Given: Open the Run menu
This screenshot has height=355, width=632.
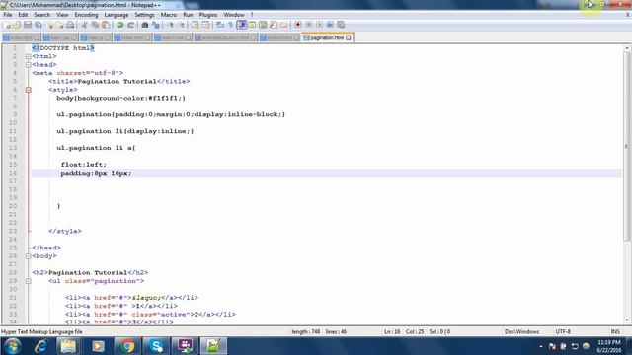Looking at the screenshot, I should coord(188,15).
